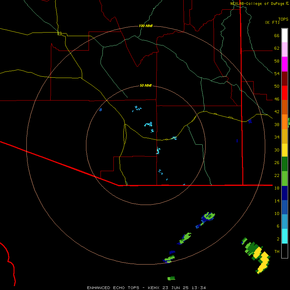The height and width of the screenshot is (290, 290).
Task: Click the "54" legend value
Action: (277, 73)
